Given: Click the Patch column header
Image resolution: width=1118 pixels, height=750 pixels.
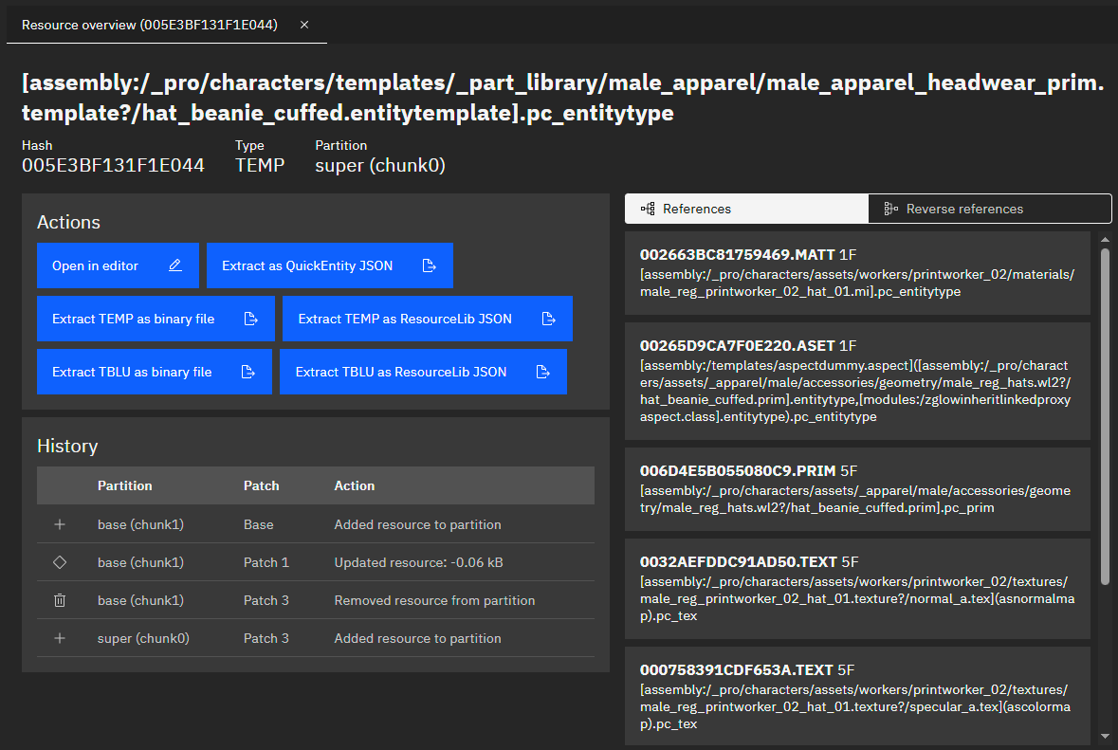Looking at the screenshot, I should point(261,485).
